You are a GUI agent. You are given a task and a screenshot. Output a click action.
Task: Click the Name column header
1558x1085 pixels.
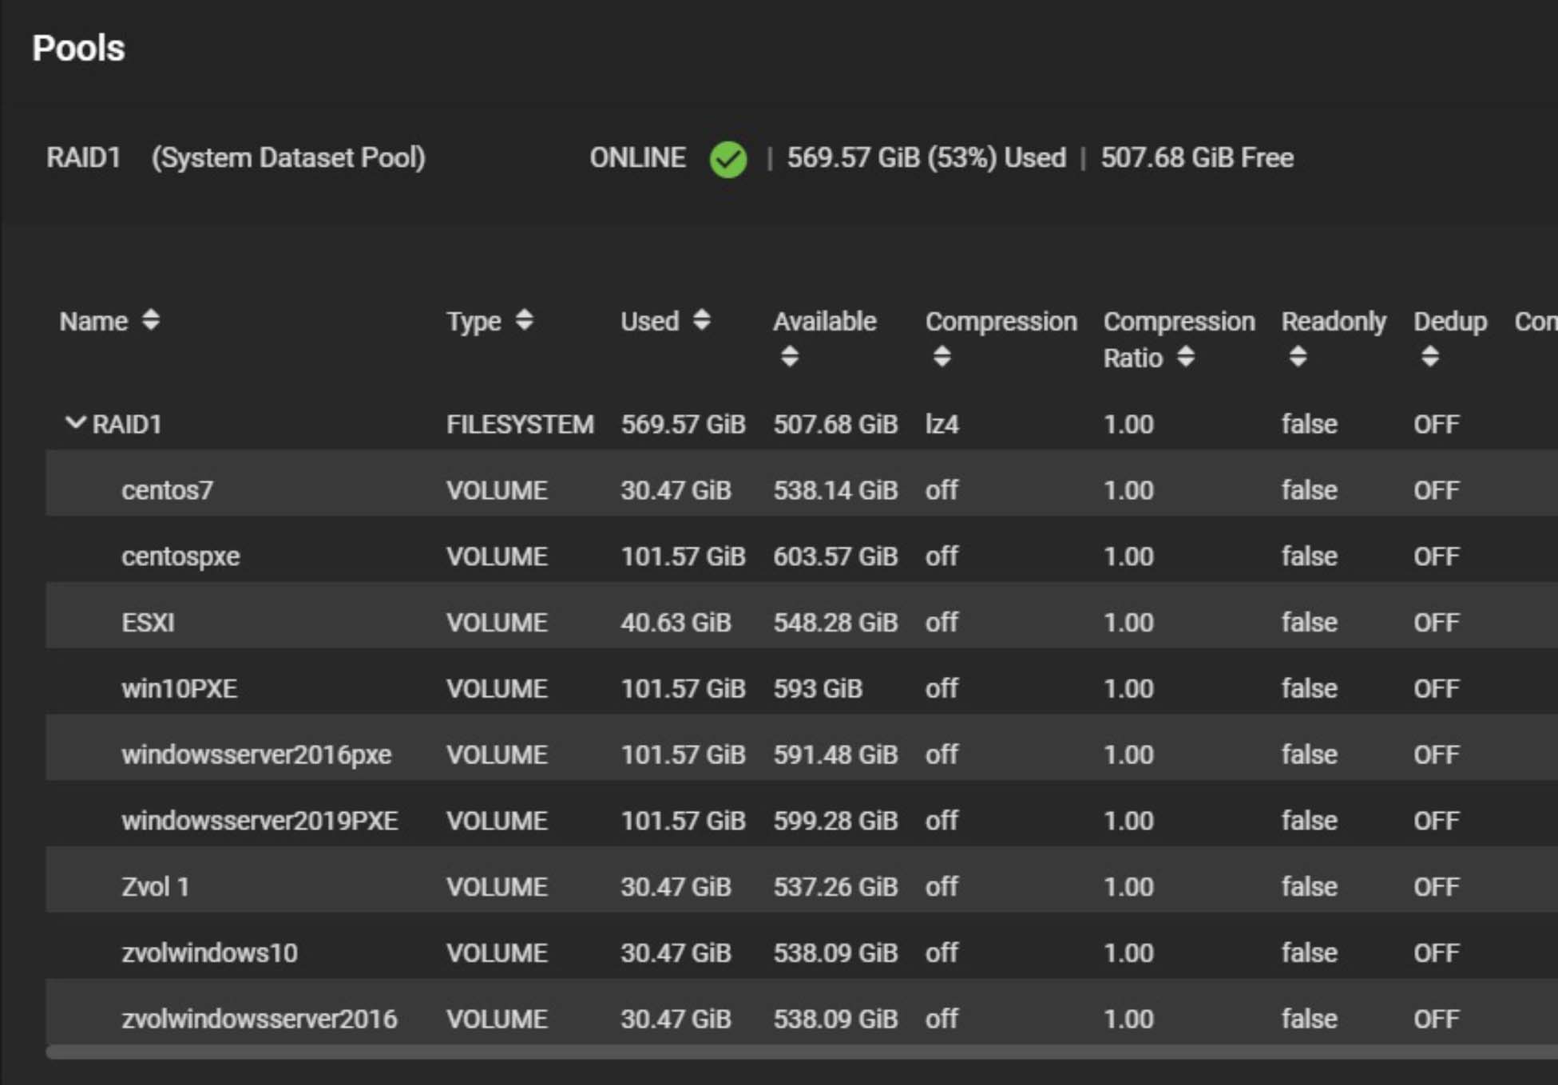[x=93, y=321]
